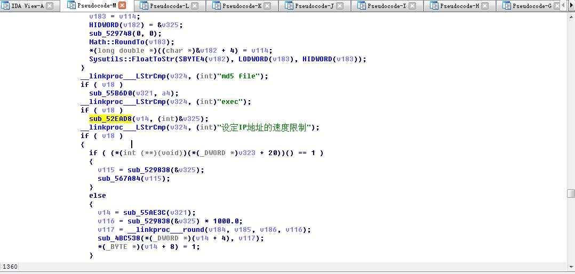Close the Pseudocode-K tab
Screen dimensions: 575x274
[267, 6]
